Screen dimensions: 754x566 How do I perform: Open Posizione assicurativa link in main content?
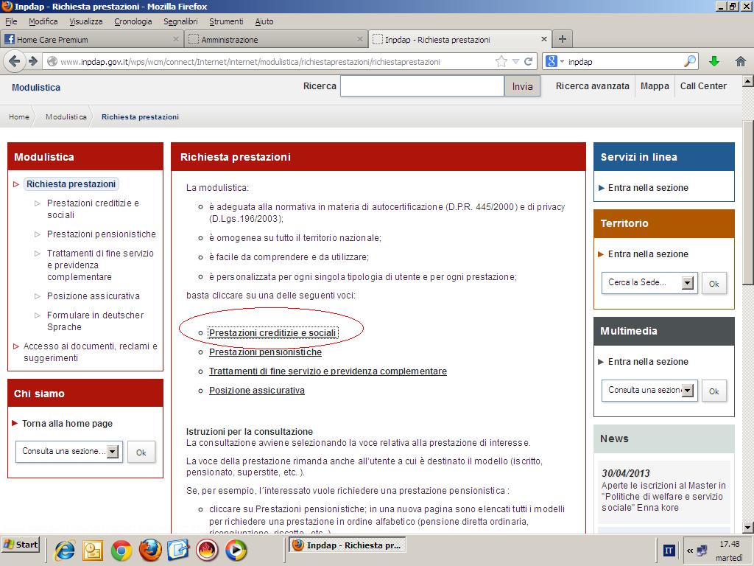tap(256, 391)
